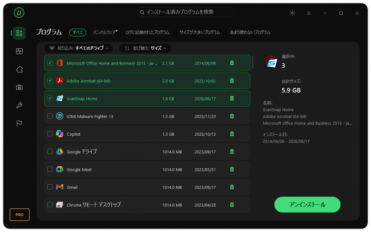Select the すべて tab
371x232 pixels.
point(78,32)
